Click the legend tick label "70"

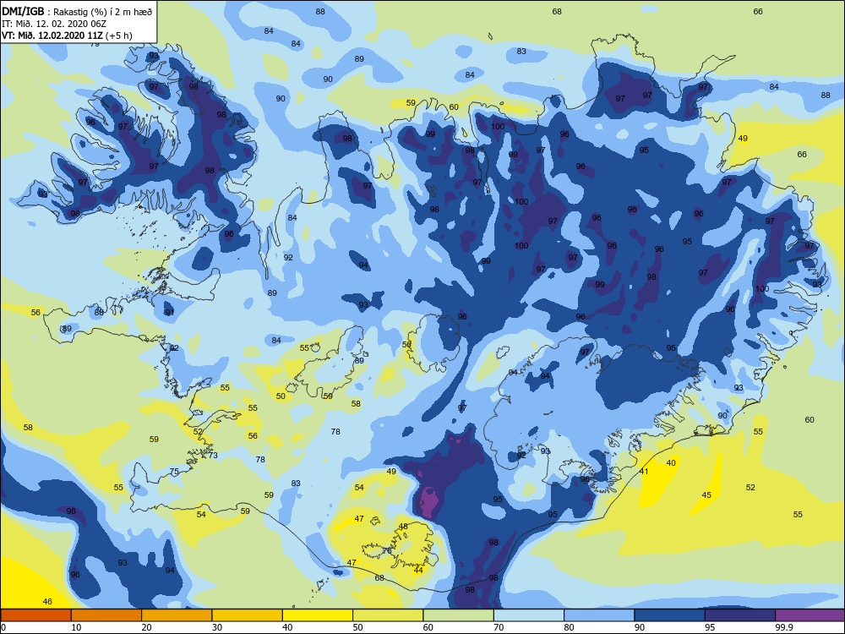point(499,627)
